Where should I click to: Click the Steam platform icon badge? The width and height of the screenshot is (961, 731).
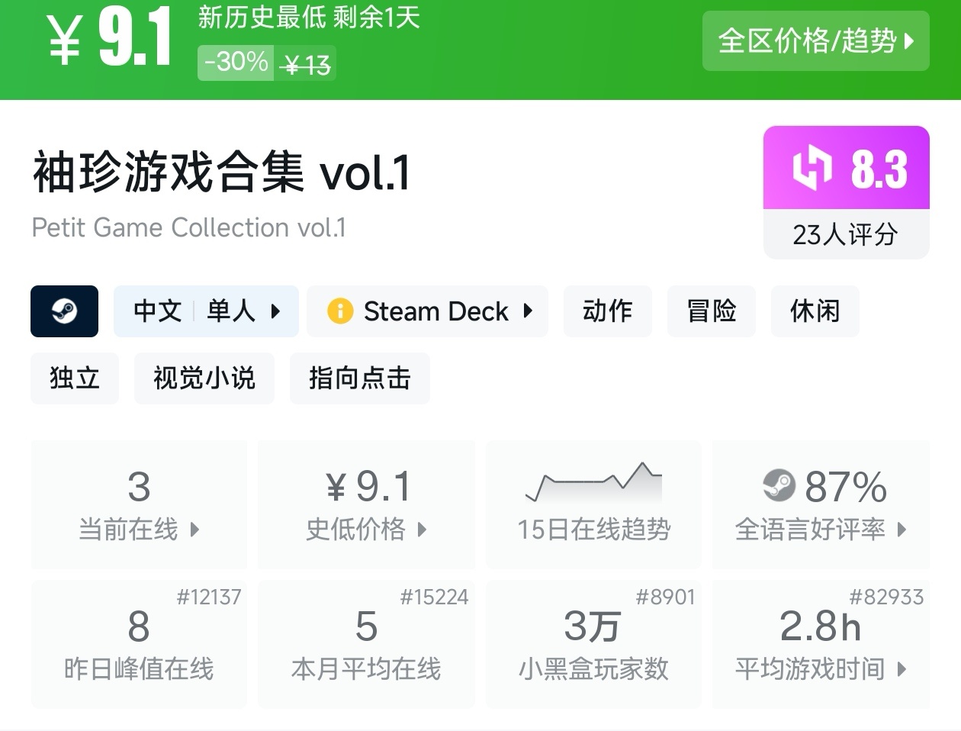coord(64,311)
